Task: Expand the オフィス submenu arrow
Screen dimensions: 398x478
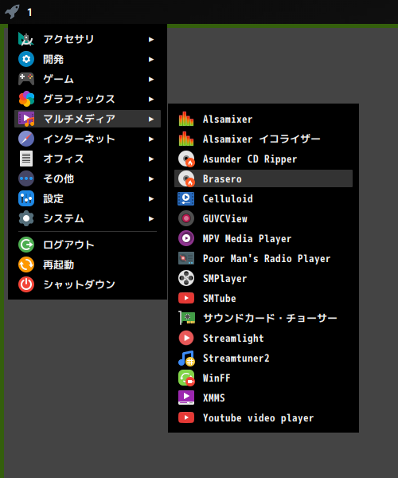Action: tap(151, 159)
